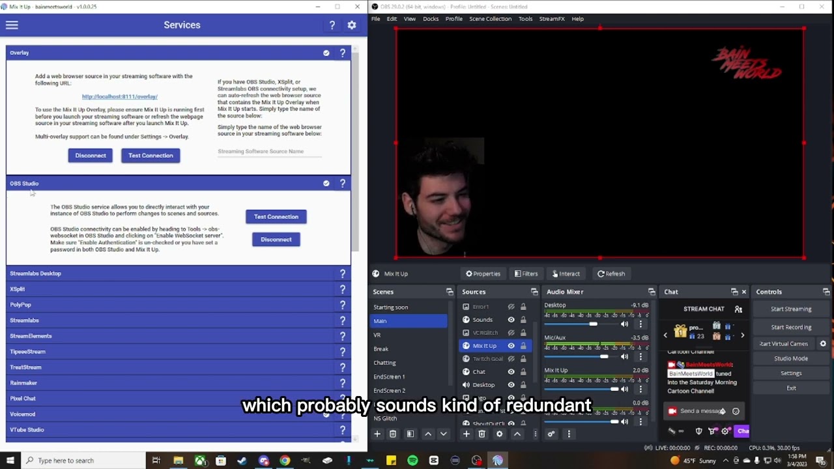
Task: Click the Streaming Software Source Name field
Action: pyautogui.click(x=270, y=151)
